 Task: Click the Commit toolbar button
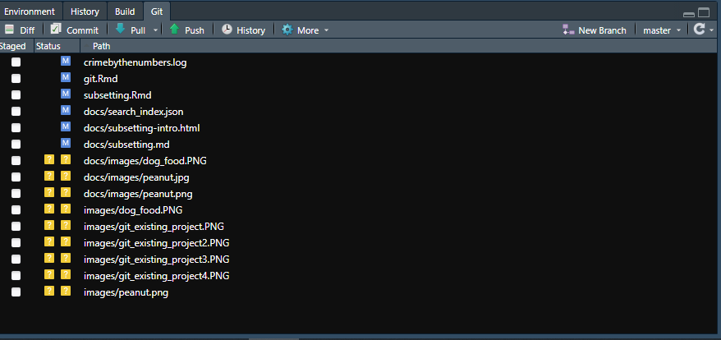pyautogui.click(x=74, y=30)
